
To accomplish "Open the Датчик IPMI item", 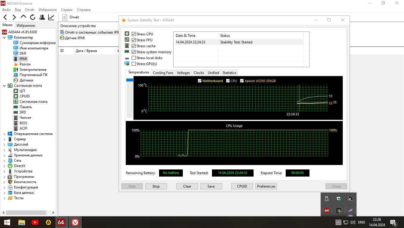I will click(73, 38).
